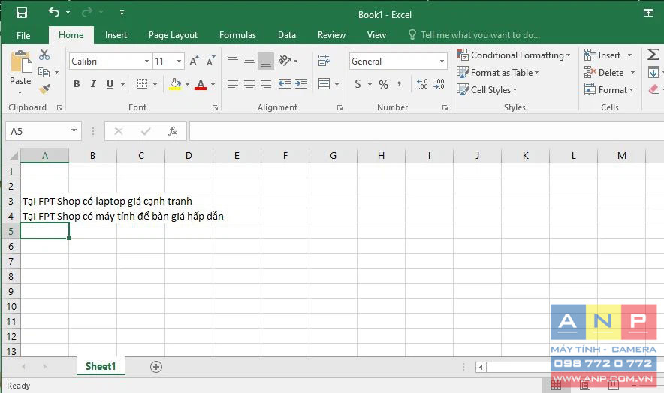Switch to the Formulas tab
The width and height of the screenshot is (664, 393).
(237, 35)
